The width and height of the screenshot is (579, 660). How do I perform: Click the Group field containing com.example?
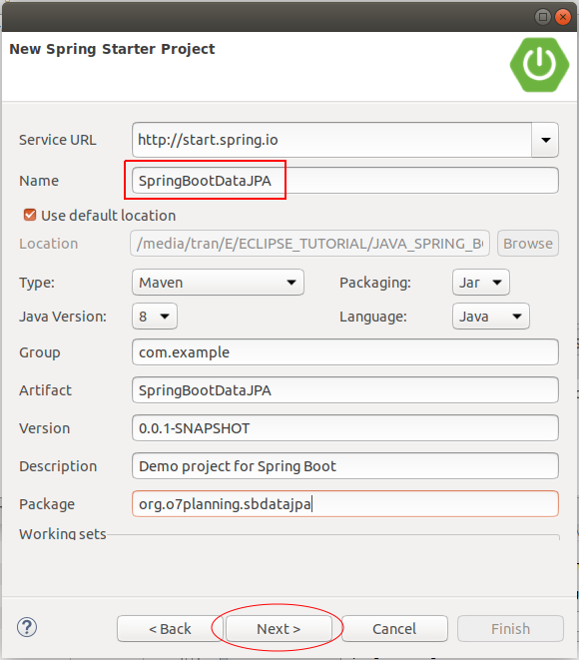[345, 351]
